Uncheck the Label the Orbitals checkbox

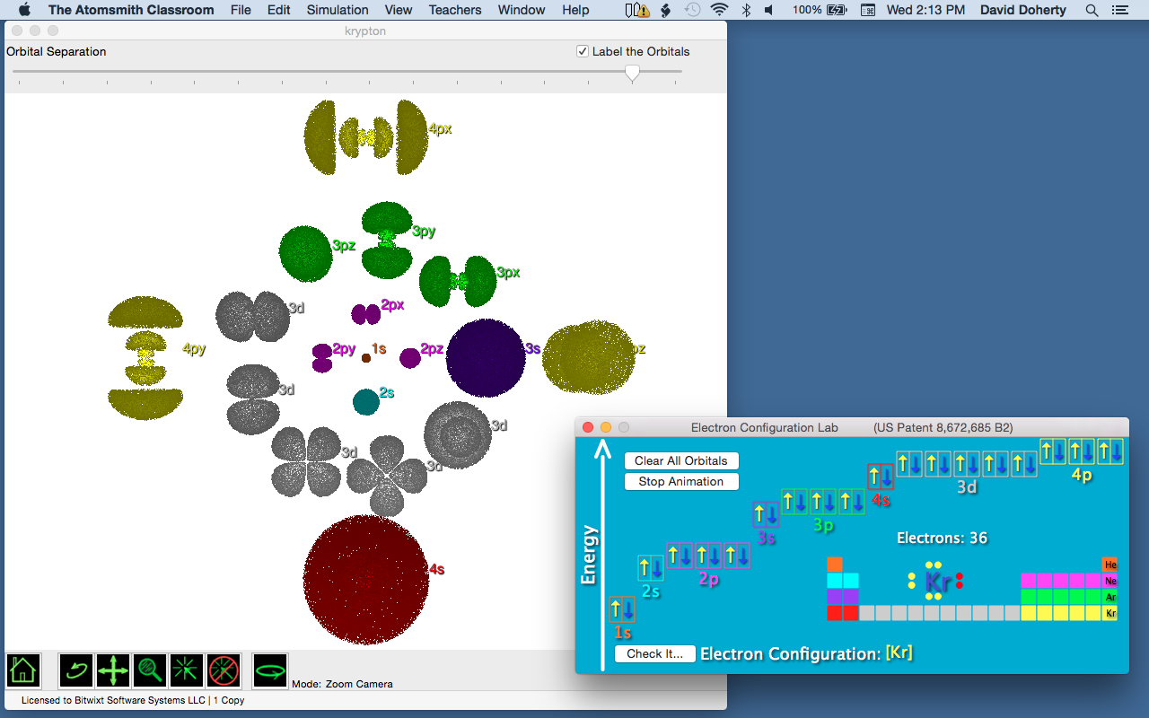[x=583, y=52]
